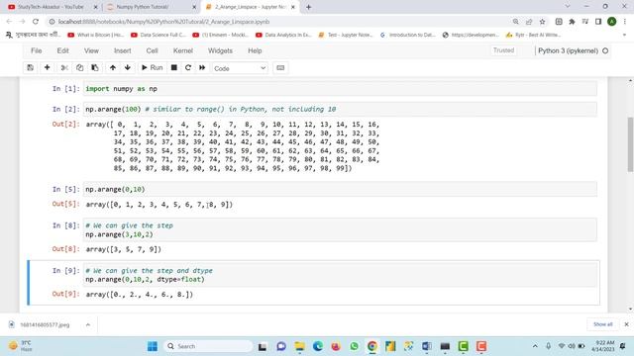Open the Chrome side panel icon

click(598, 22)
